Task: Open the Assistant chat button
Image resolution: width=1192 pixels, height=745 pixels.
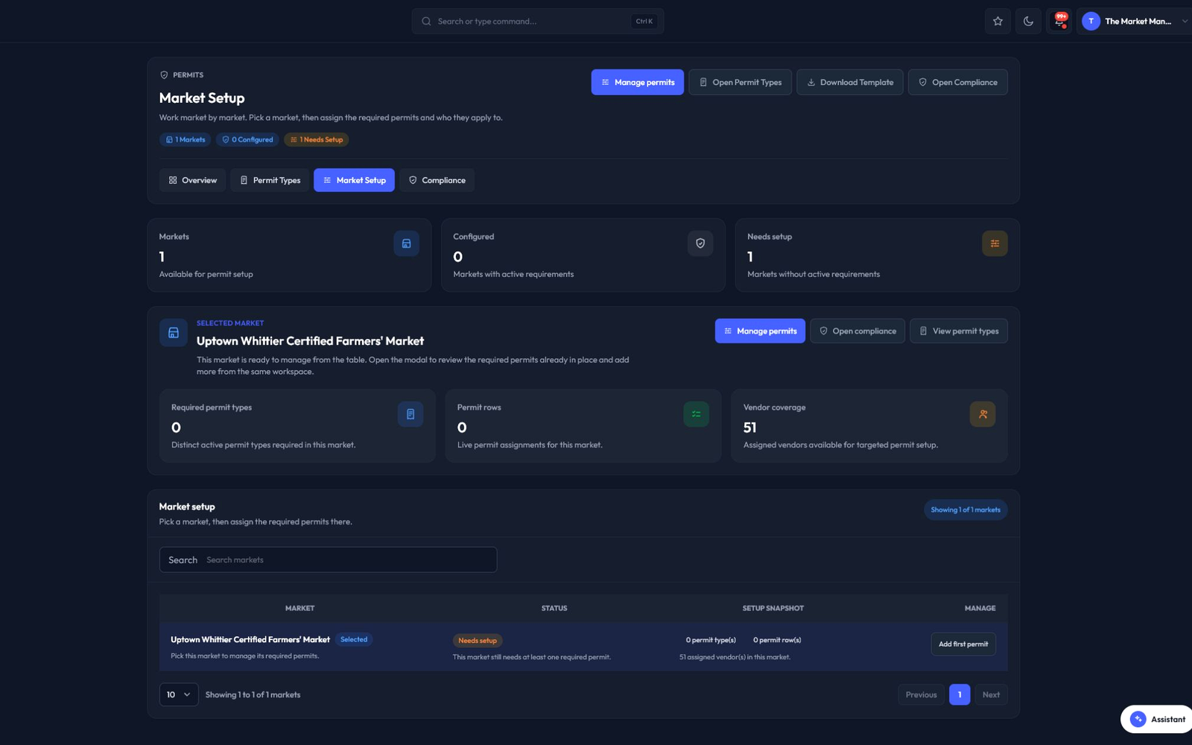Action: (x=1157, y=719)
